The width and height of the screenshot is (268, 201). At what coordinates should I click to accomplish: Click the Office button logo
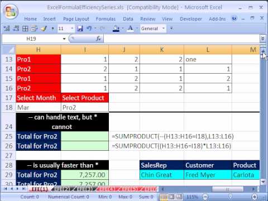(x=11, y=12)
